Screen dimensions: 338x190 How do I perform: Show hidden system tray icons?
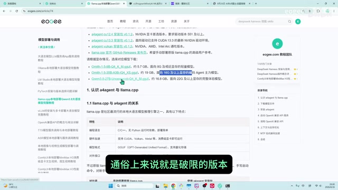point(292,186)
